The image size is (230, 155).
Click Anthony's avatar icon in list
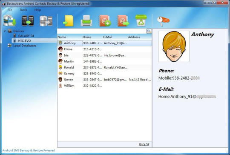60,43
